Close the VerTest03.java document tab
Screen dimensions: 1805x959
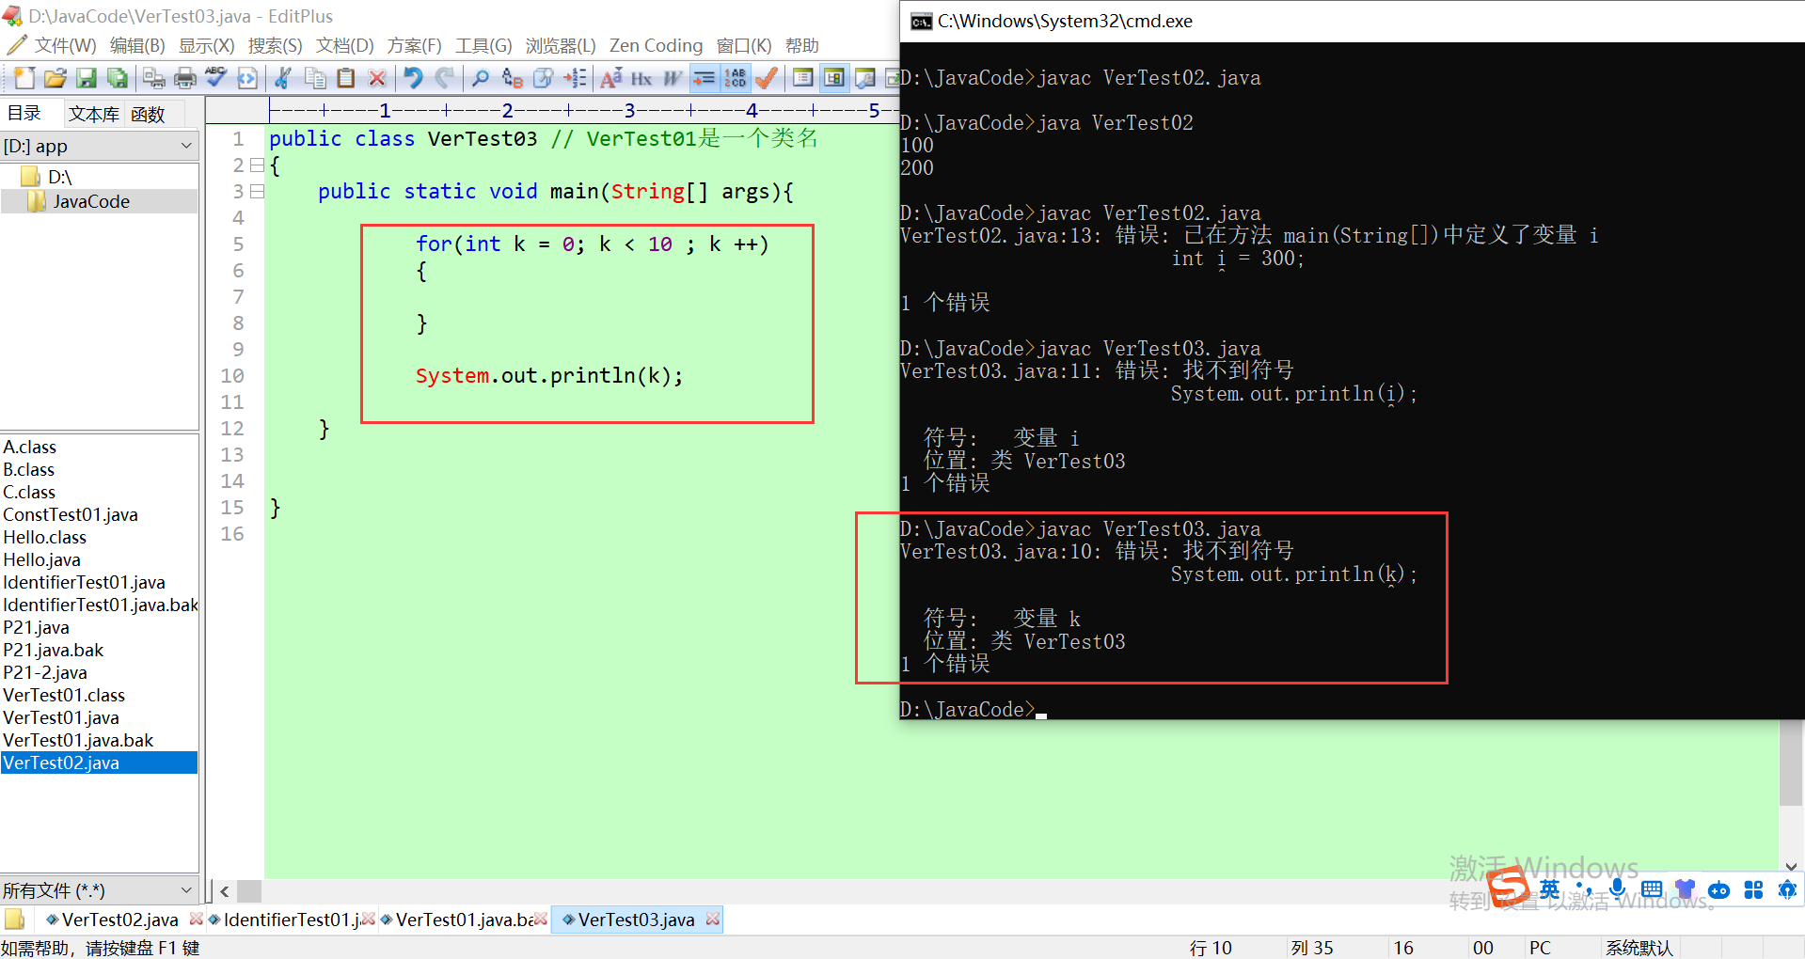[713, 920]
